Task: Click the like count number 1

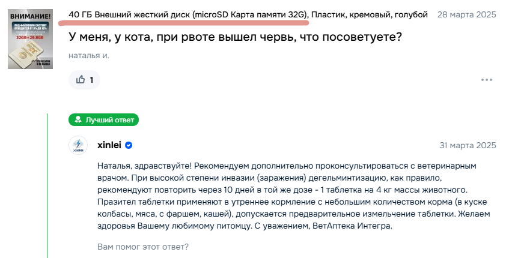Action: tap(91, 80)
